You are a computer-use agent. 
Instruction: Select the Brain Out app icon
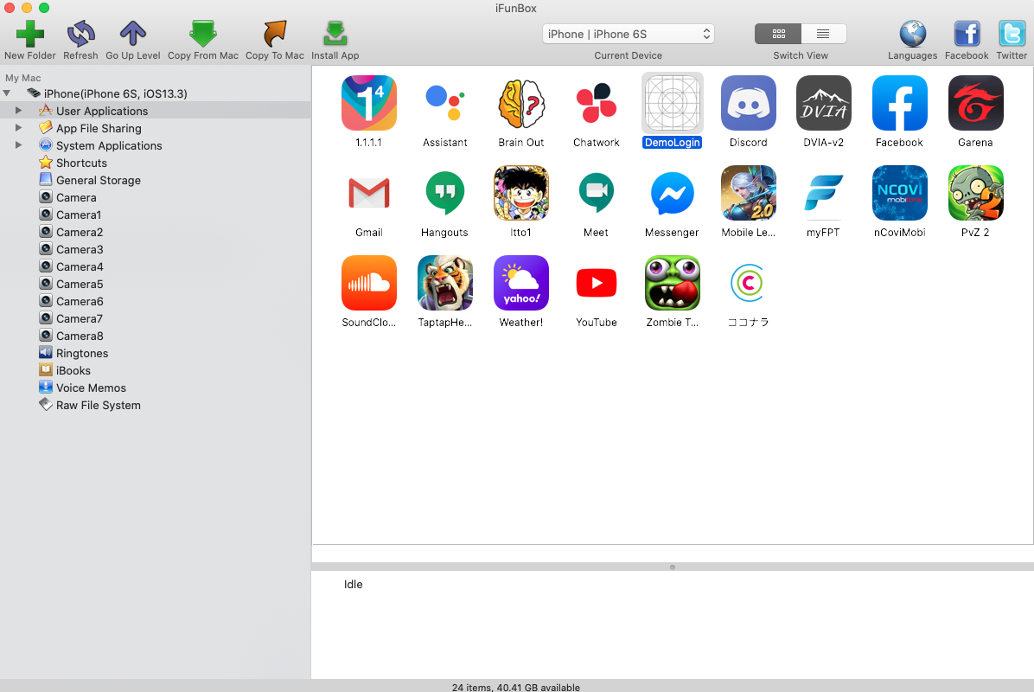521,103
